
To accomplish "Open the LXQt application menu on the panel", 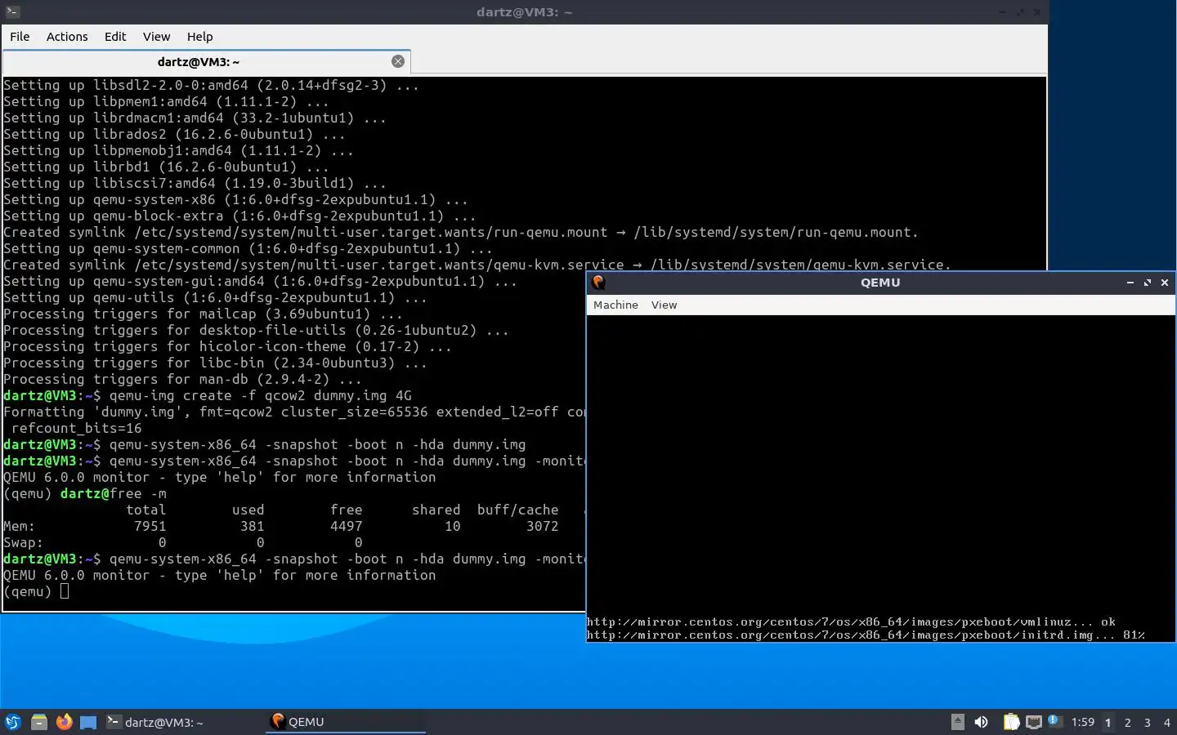I will coord(13,722).
